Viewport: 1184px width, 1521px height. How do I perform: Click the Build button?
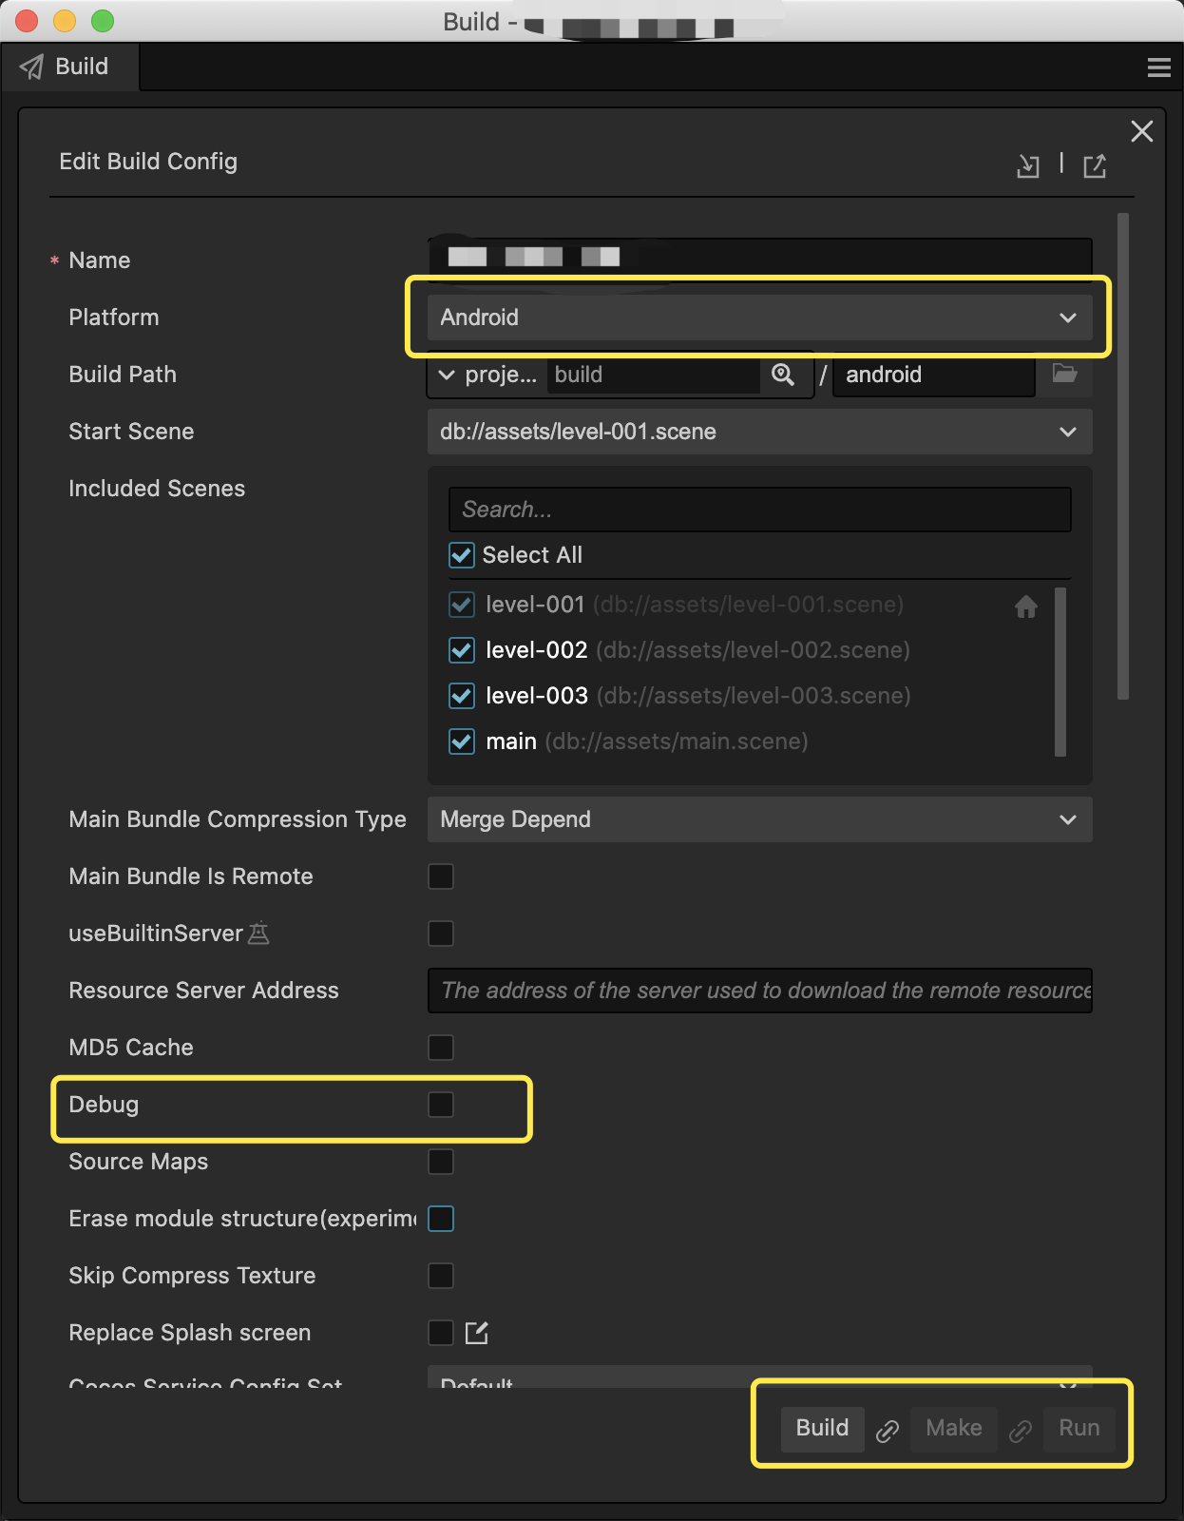[822, 1429]
